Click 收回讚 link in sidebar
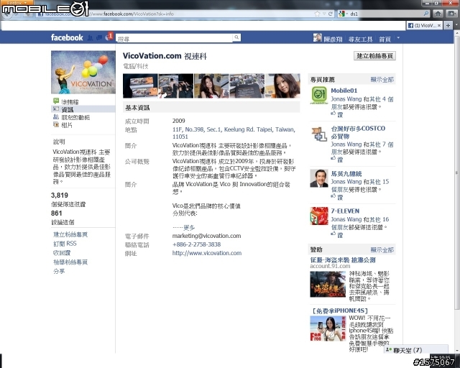Image resolution: width=460 pixels, height=368 pixels. [62, 253]
